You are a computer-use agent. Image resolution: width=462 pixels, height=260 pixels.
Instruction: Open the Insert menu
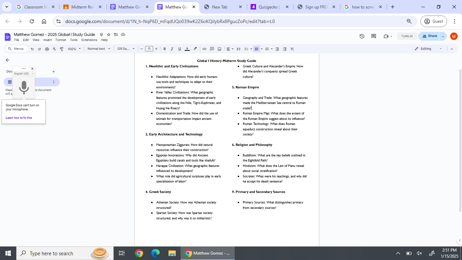coord(47,40)
